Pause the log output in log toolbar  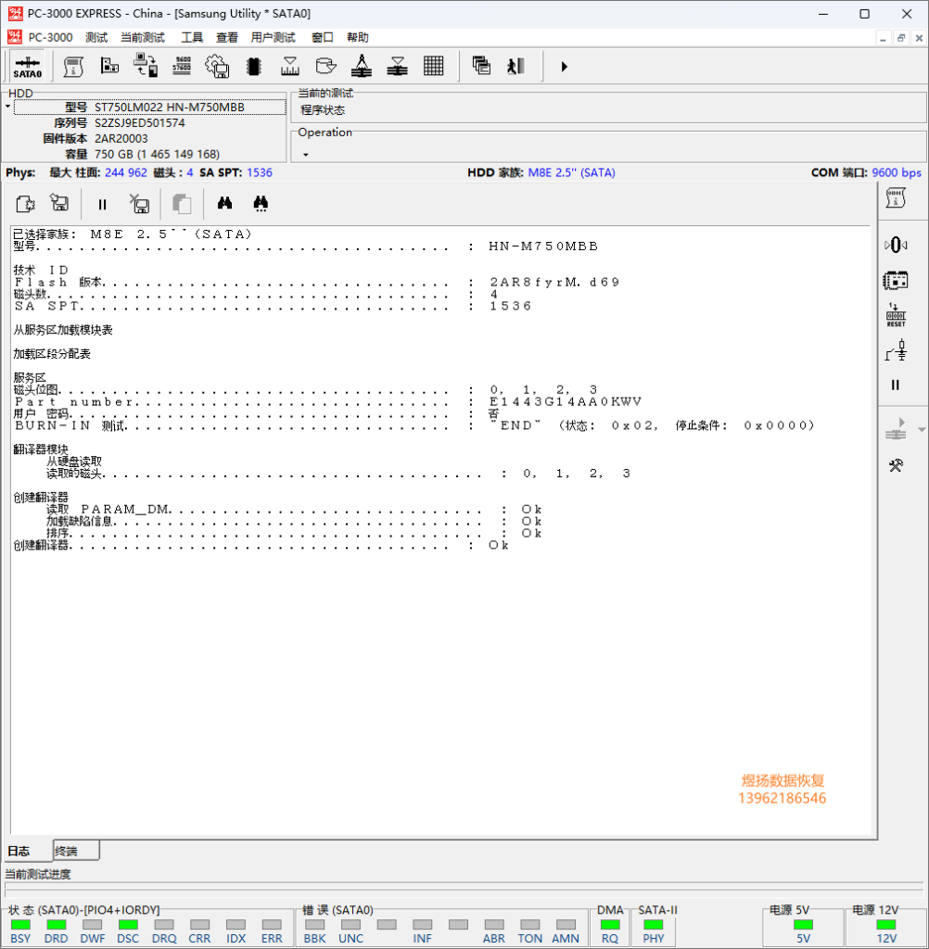pos(102,205)
